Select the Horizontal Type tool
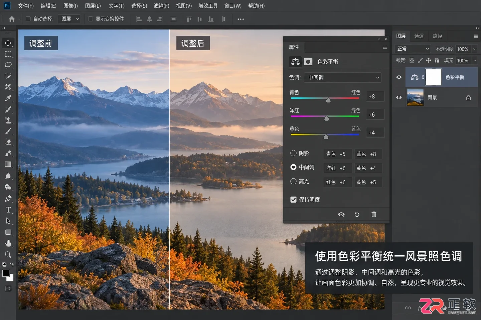 (x=8, y=210)
